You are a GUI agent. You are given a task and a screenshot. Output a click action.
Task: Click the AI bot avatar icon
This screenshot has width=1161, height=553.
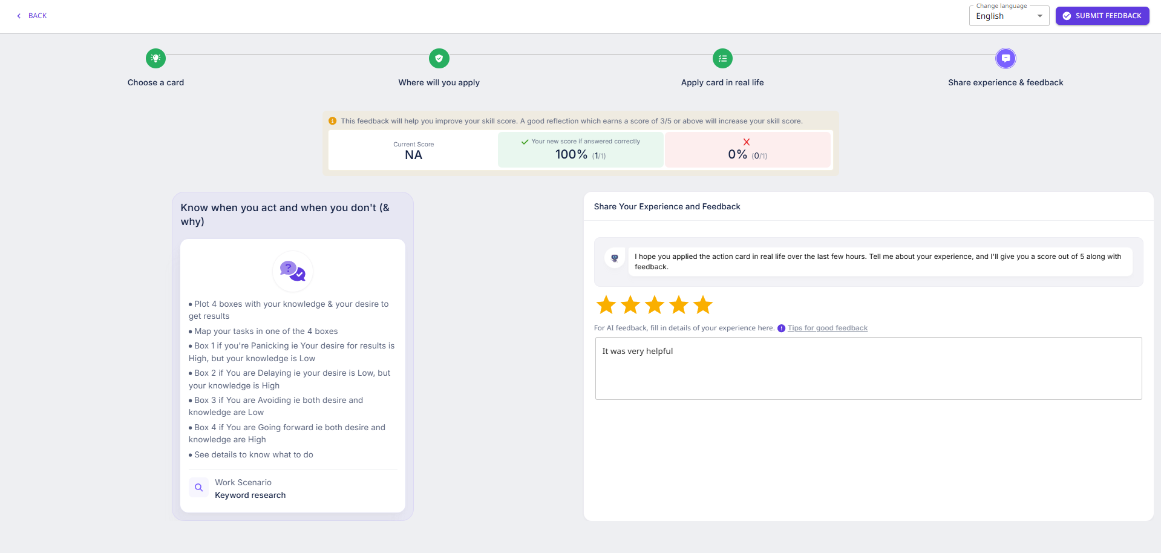(x=615, y=258)
